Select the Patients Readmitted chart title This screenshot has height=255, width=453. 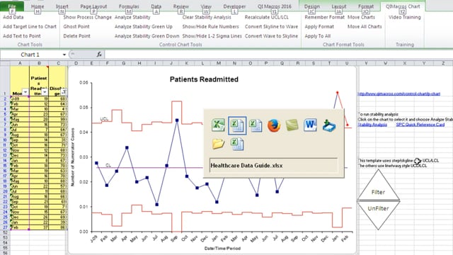coord(204,79)
